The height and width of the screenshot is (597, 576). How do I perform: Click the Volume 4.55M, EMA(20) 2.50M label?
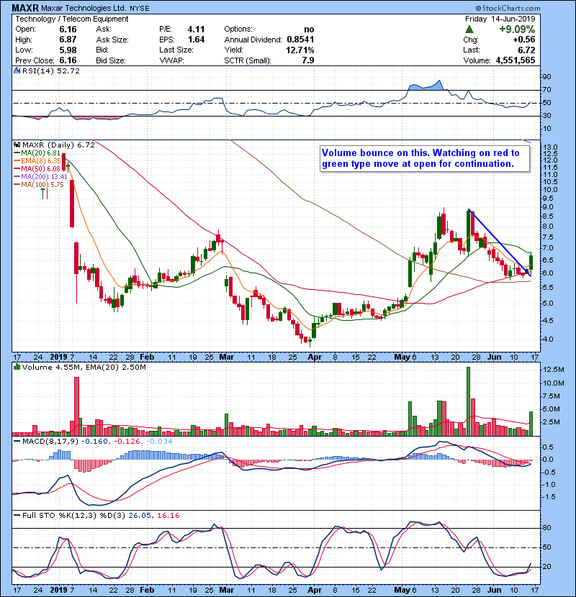(84, 367)
